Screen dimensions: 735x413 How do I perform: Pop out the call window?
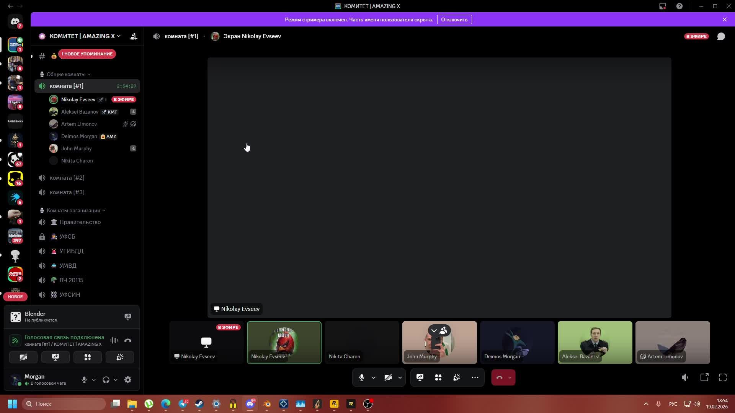[x=704, y=377]
